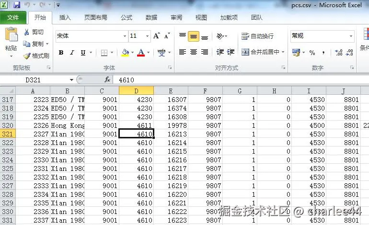Decrease font size with small A icon
The width and height of the screenshot is (369, 225).
coord(167,36)
